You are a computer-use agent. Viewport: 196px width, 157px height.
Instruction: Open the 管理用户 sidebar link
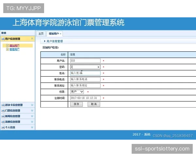14,49
